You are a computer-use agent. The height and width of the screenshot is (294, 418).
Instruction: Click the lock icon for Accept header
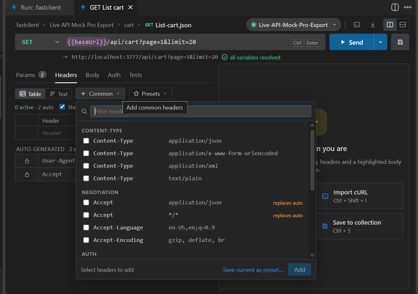click(x=27, y=174)
